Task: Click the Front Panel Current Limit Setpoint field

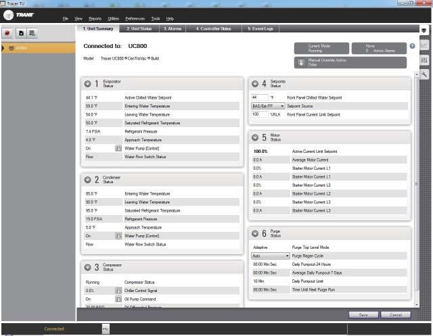Action: (260, 114)
